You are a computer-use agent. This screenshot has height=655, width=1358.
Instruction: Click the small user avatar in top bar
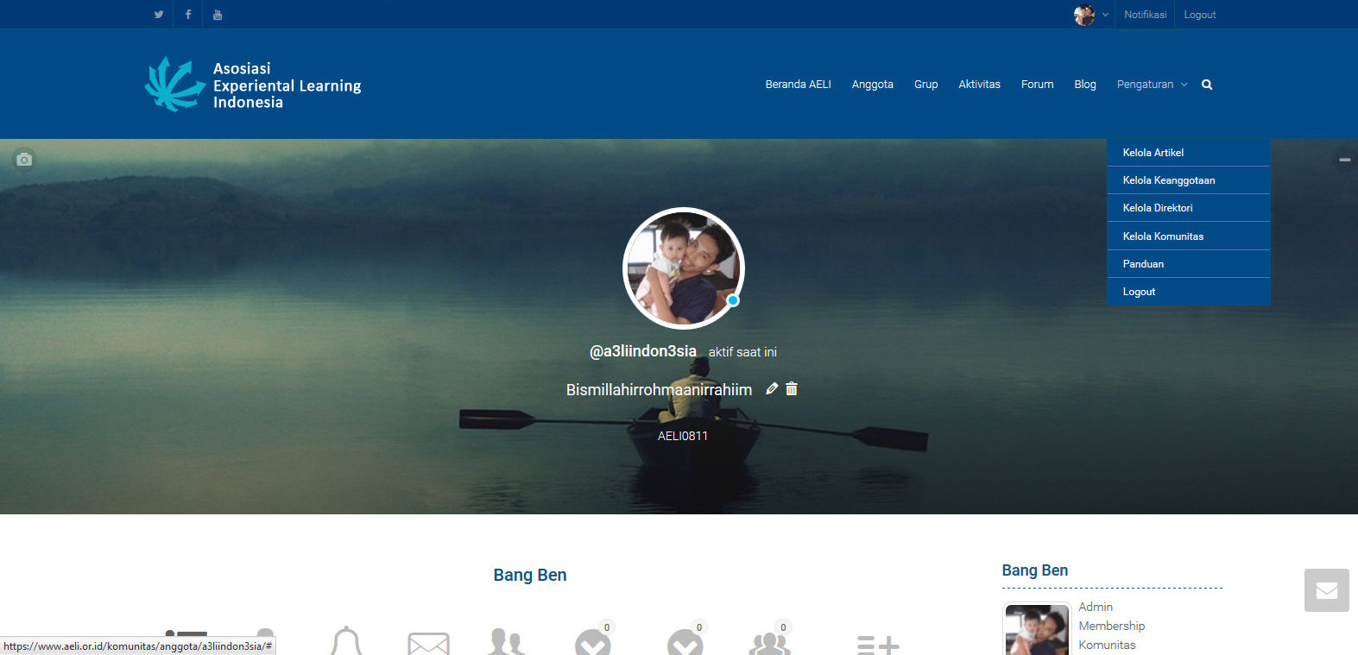point(1084,15)
